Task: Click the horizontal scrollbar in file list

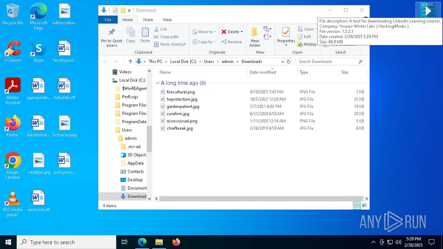Action: coord(261,199)
